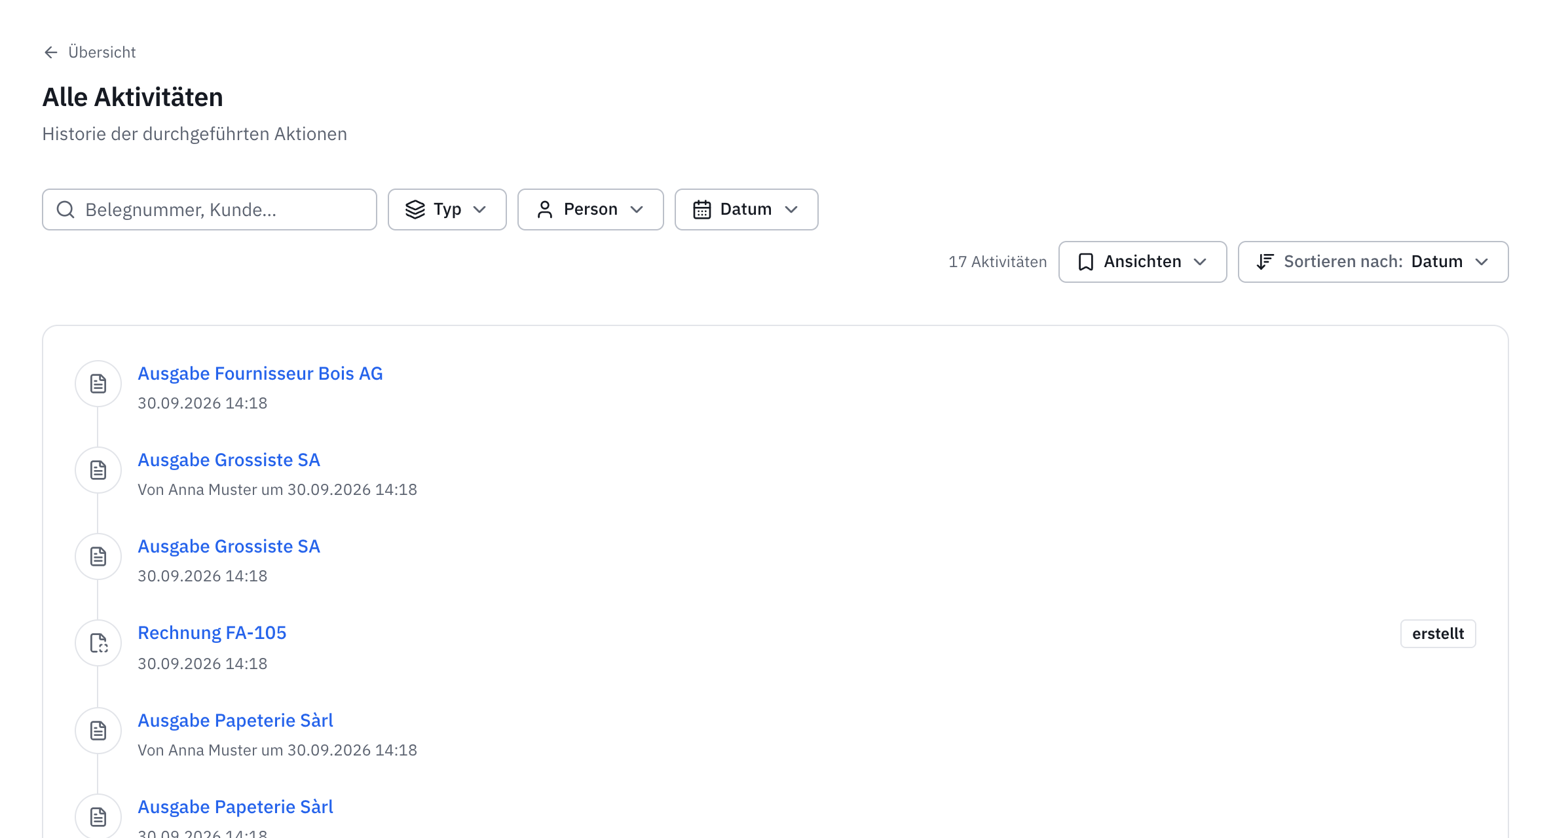Open the Typ filter dropdown
The width and height of the screenshot is (1551, 838).
pos(447,209)
